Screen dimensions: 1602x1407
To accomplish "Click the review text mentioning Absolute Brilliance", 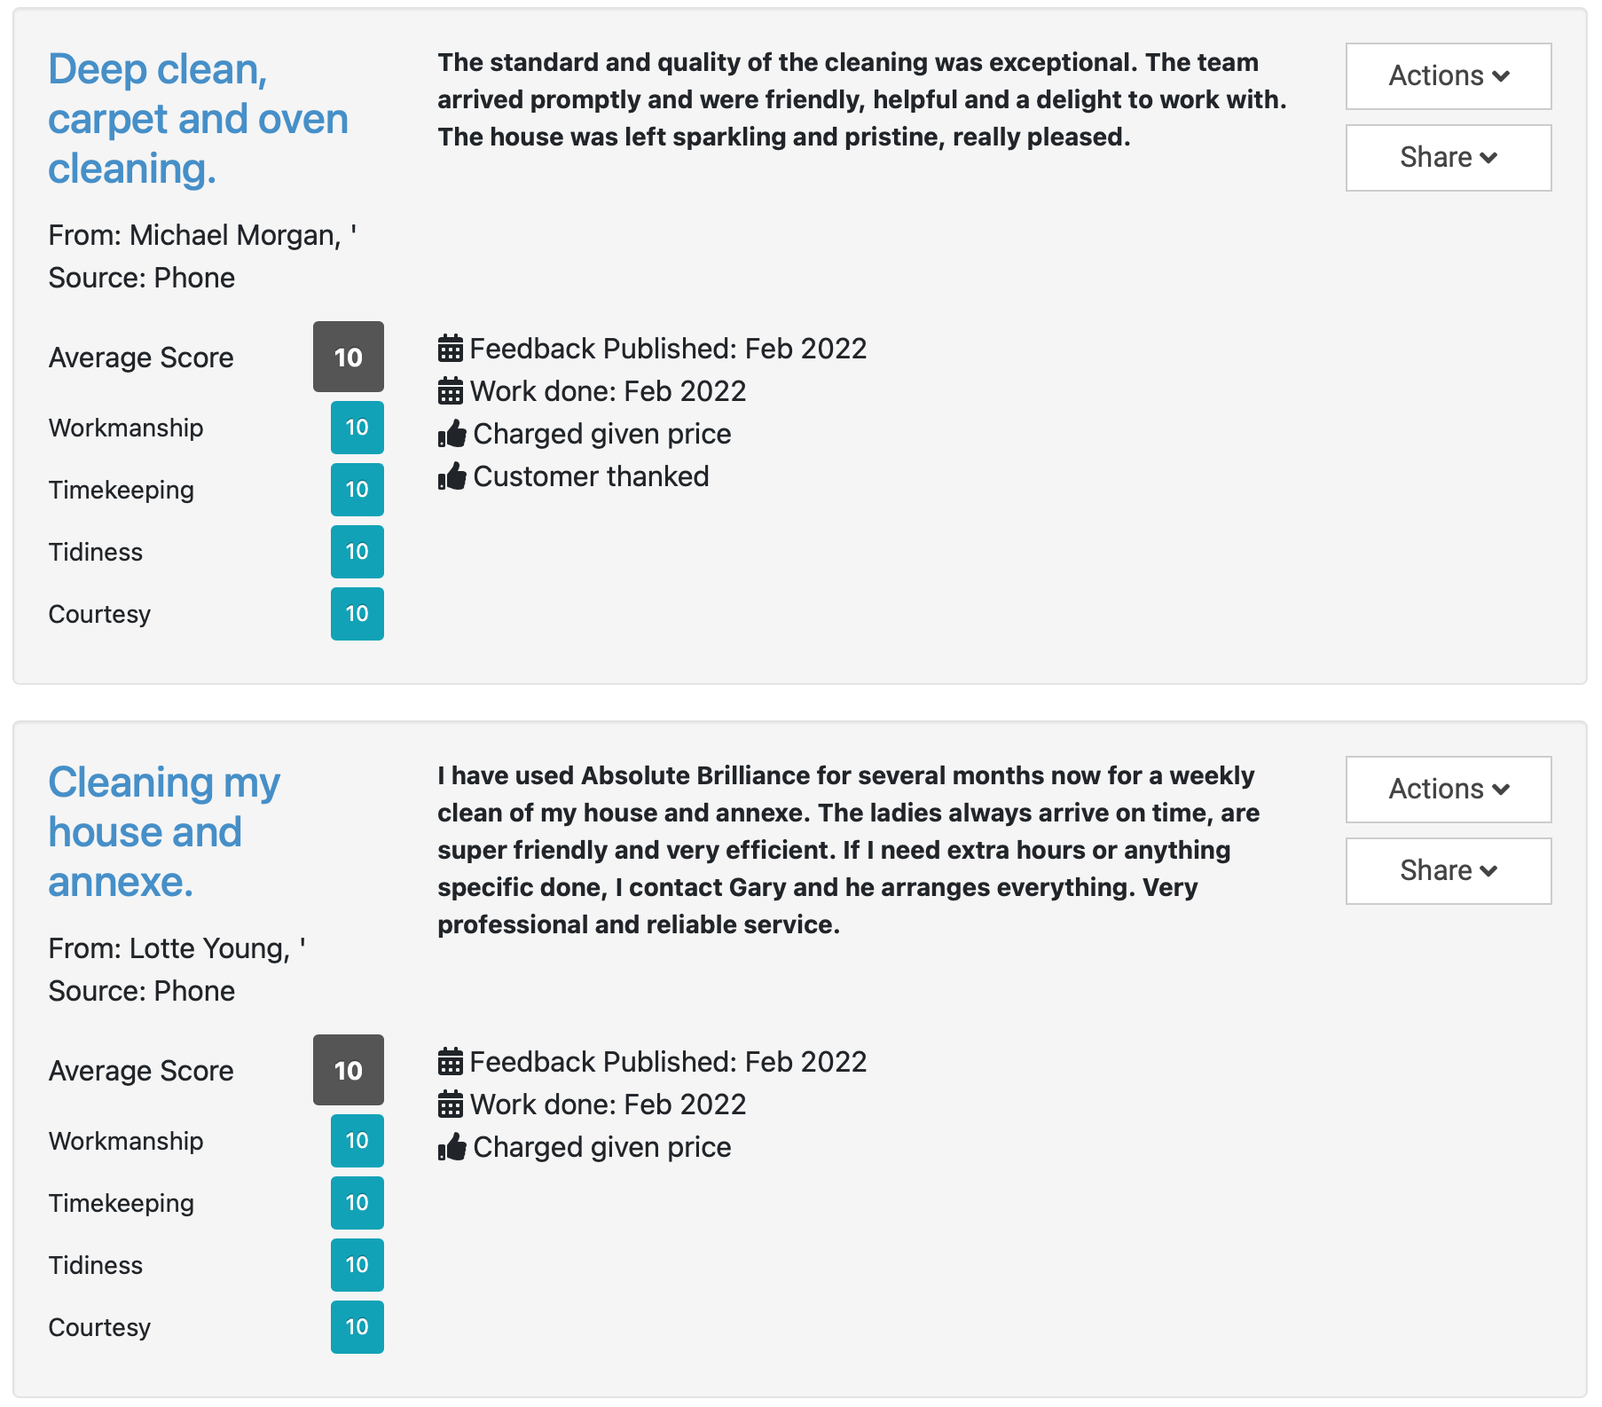I will 847,850.
